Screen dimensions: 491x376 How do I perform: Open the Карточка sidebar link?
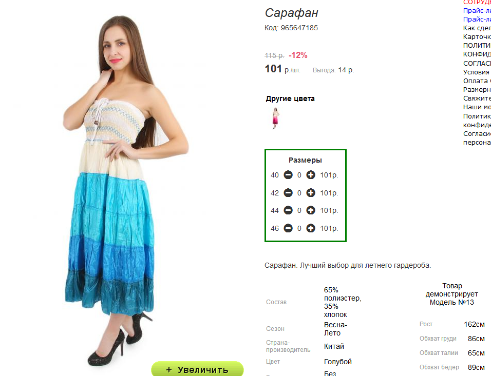477,36
